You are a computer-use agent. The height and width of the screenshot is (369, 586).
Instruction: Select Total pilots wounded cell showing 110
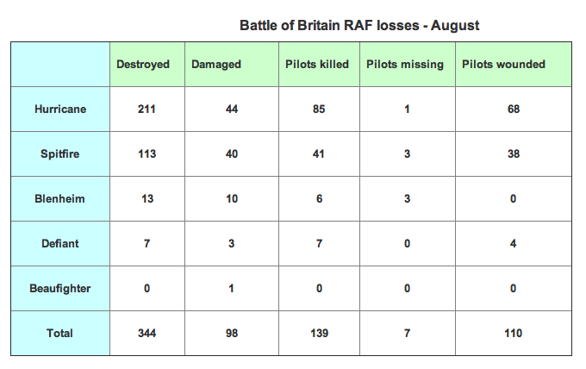(x=514, y=334)
